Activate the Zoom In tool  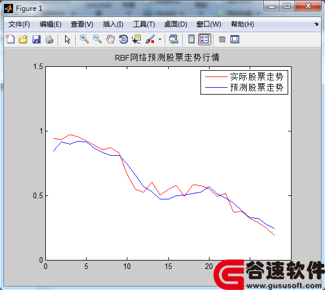tap(84, 39)
